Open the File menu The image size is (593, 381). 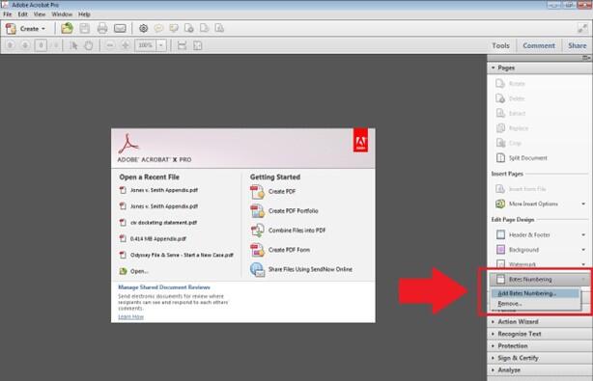7,14
